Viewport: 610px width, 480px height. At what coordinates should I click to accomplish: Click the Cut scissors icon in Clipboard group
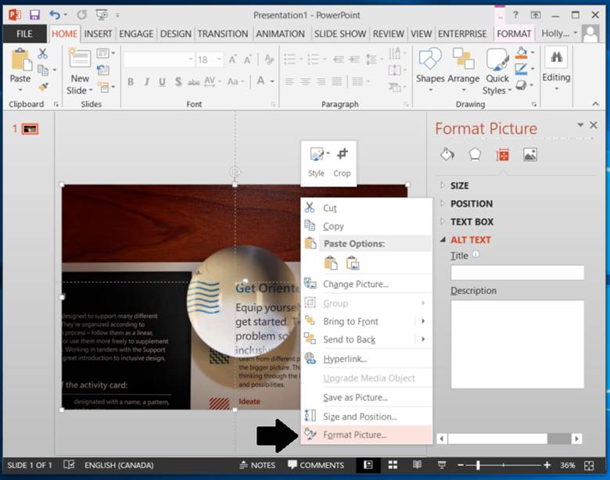(x=42, y=53)
